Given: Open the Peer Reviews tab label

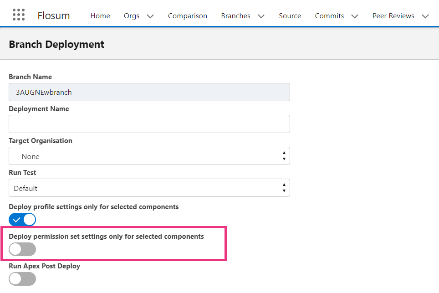Looking at the screenshot, I should pos(393,15).
